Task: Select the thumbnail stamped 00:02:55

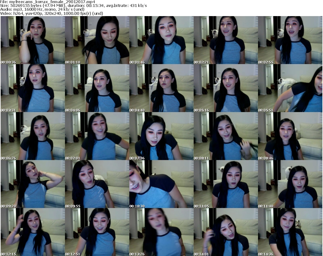Action: point(290,40)
